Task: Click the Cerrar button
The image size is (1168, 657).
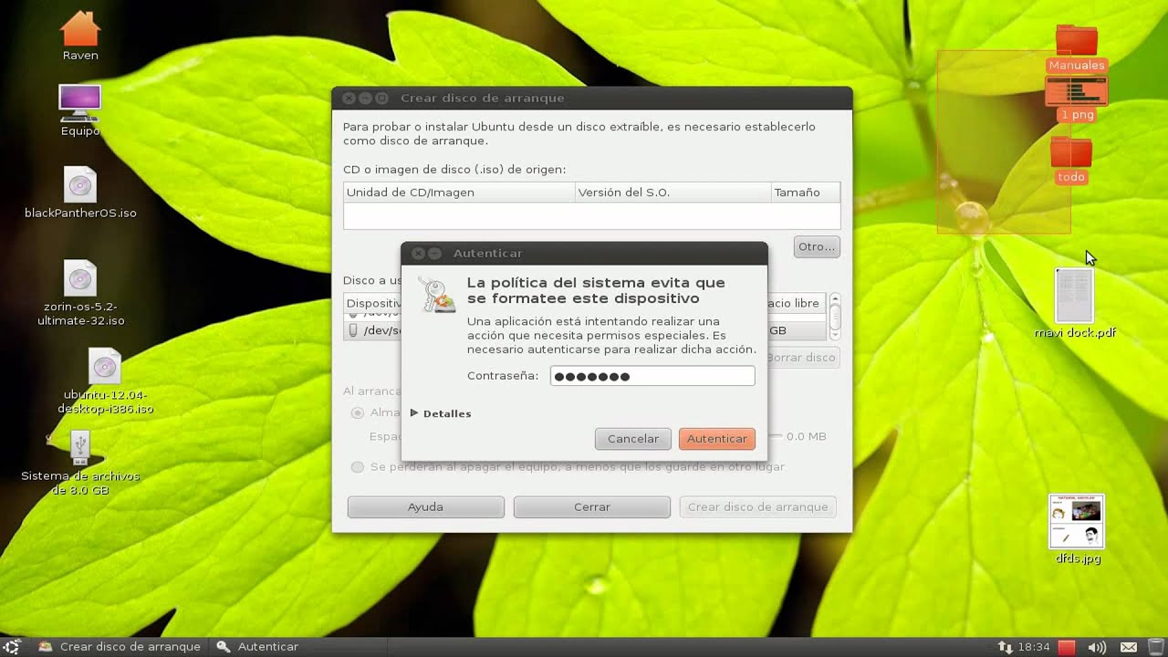Action: point(592,507)
